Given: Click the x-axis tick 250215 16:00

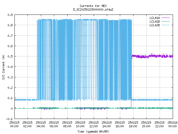Looking at the screenshot, I should (120, 125).
